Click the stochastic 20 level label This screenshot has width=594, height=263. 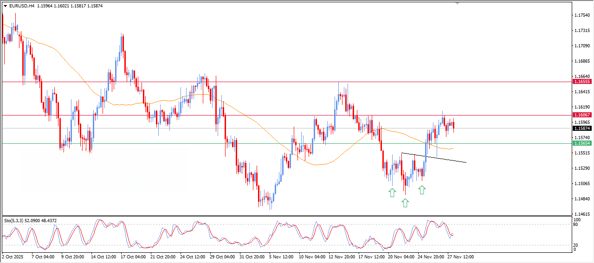coord(577,244)
